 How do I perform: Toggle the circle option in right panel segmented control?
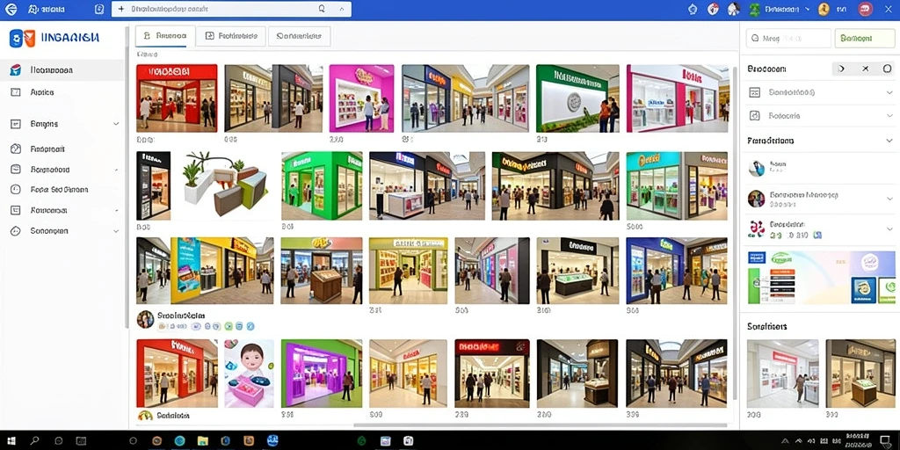[x=887, y=69]
